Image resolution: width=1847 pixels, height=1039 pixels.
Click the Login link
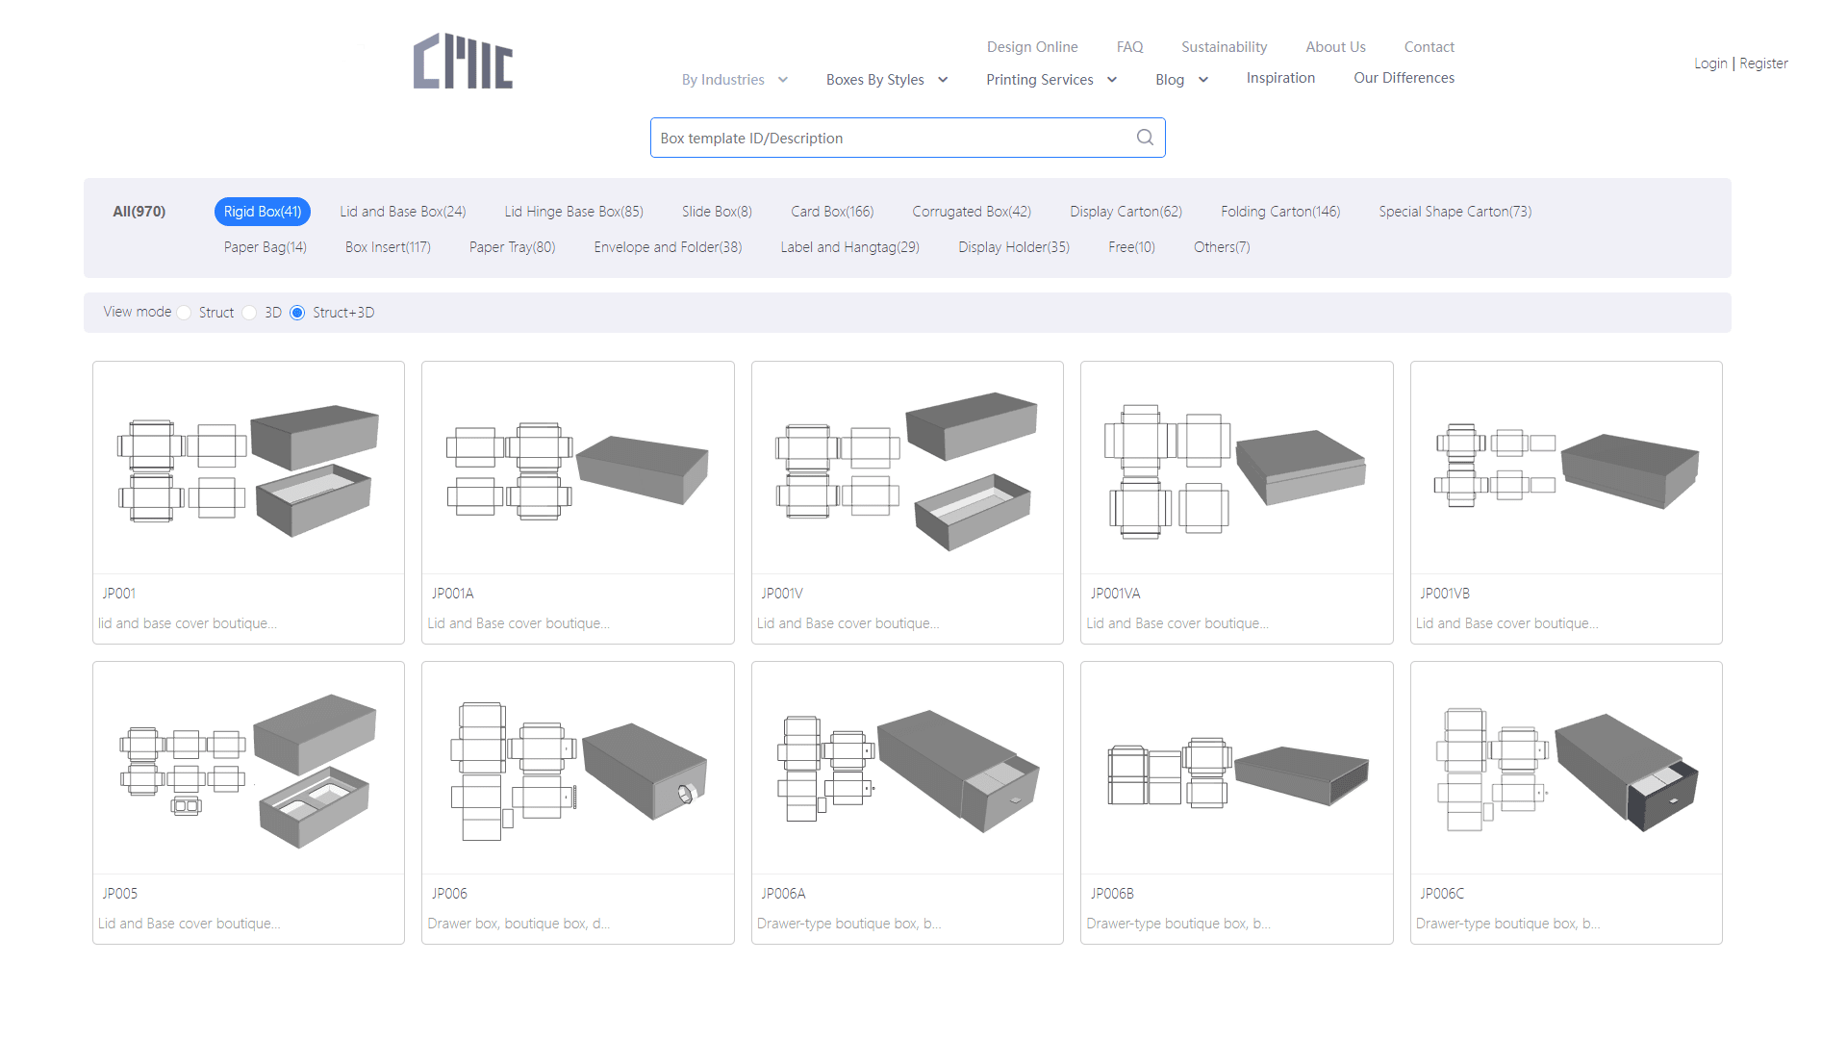click(1709, 63)
